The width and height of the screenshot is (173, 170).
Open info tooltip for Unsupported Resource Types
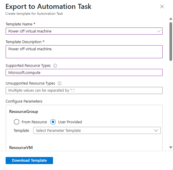(x=60, y=83)
